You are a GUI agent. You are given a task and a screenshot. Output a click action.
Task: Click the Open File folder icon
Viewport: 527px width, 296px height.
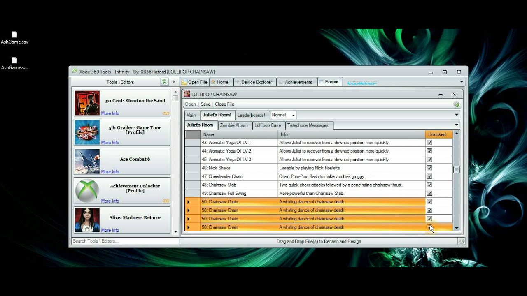(x=185, y=82)
